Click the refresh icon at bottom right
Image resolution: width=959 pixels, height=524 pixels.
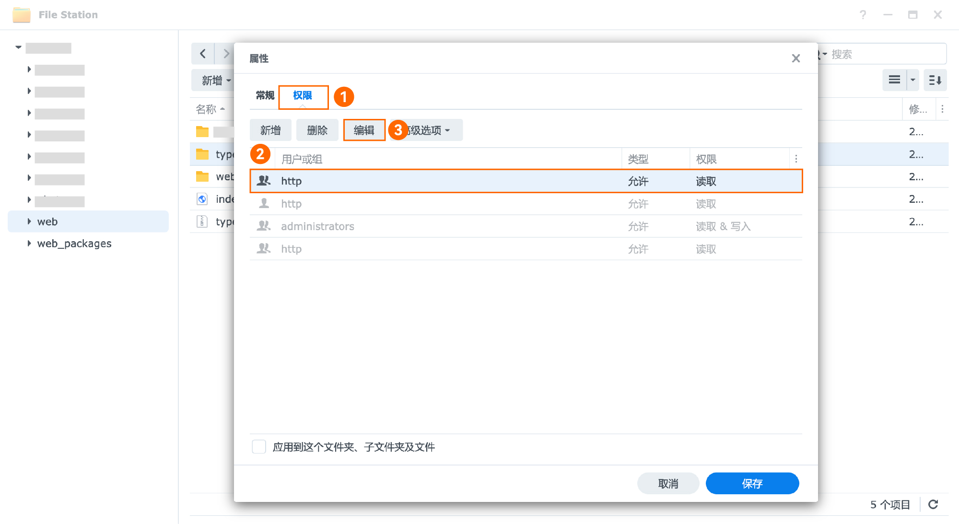coord(933,504)
